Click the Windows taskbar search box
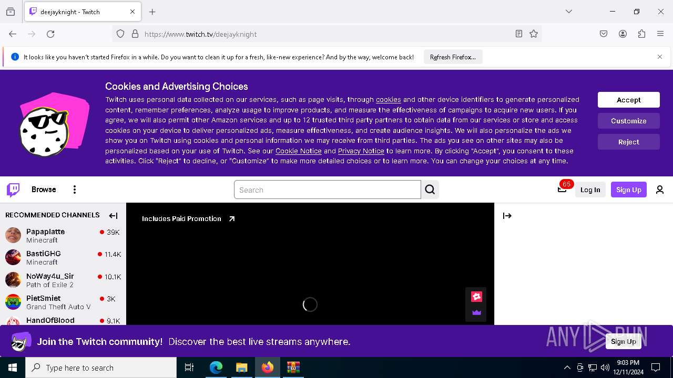Viewport: 673px width, 378px height. [101, 367]
